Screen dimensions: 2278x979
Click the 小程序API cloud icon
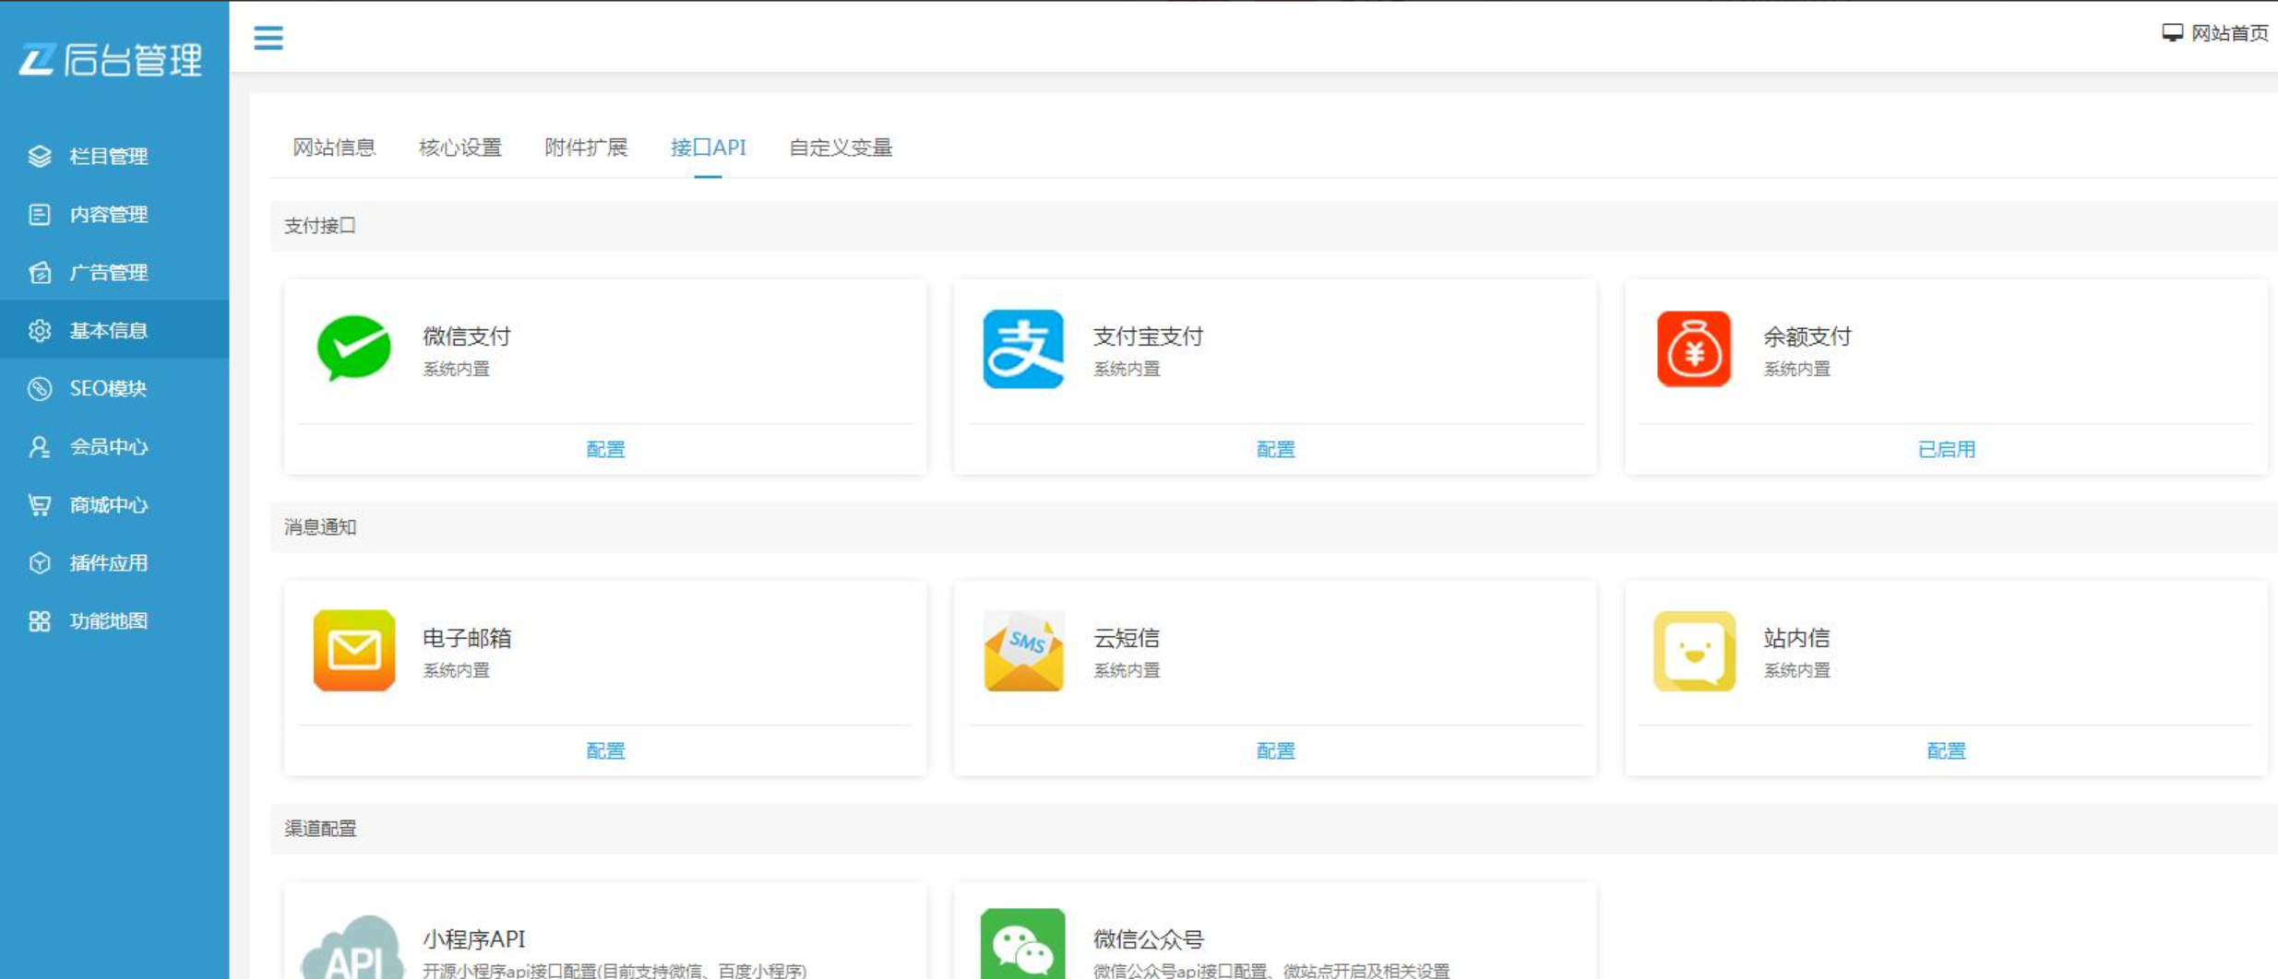click(x=354, y=948)
